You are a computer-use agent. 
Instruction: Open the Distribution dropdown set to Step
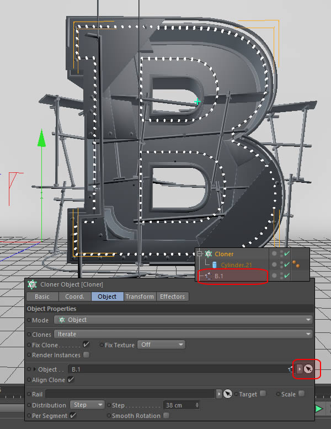coord(87,405)
